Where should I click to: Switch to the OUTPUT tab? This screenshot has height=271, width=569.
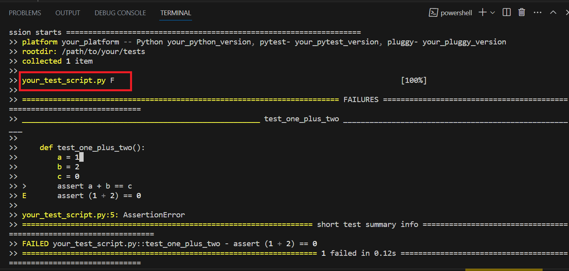67,12
